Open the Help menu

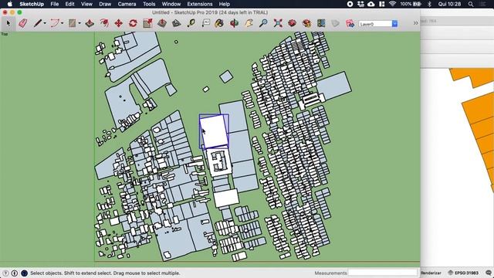224,4
